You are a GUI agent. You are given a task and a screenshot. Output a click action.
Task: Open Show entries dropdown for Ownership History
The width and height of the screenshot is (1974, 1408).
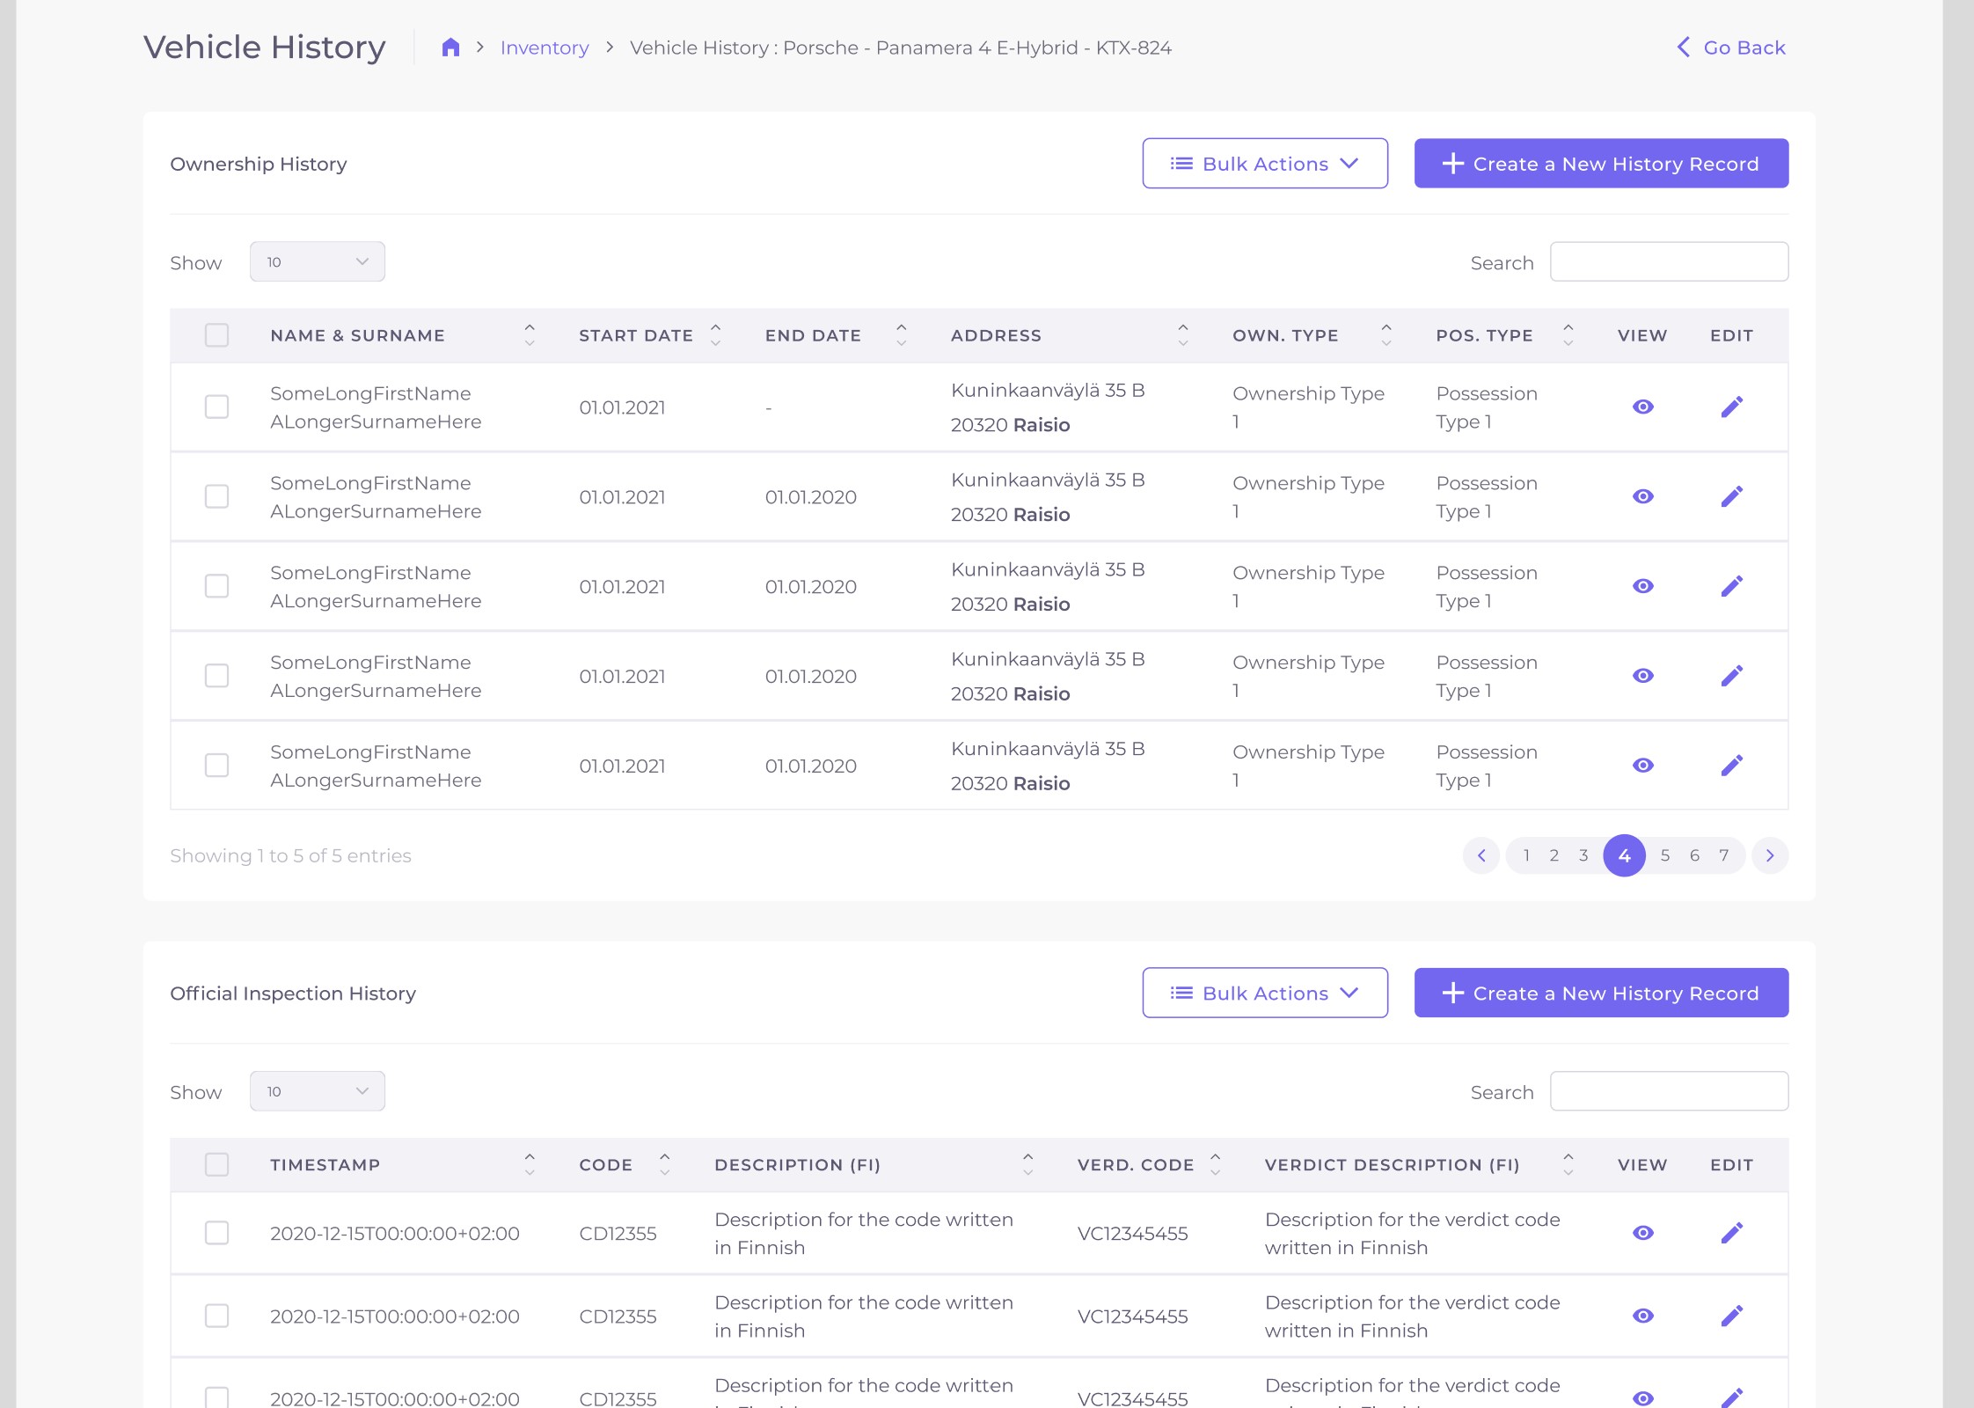coord(317,262)
